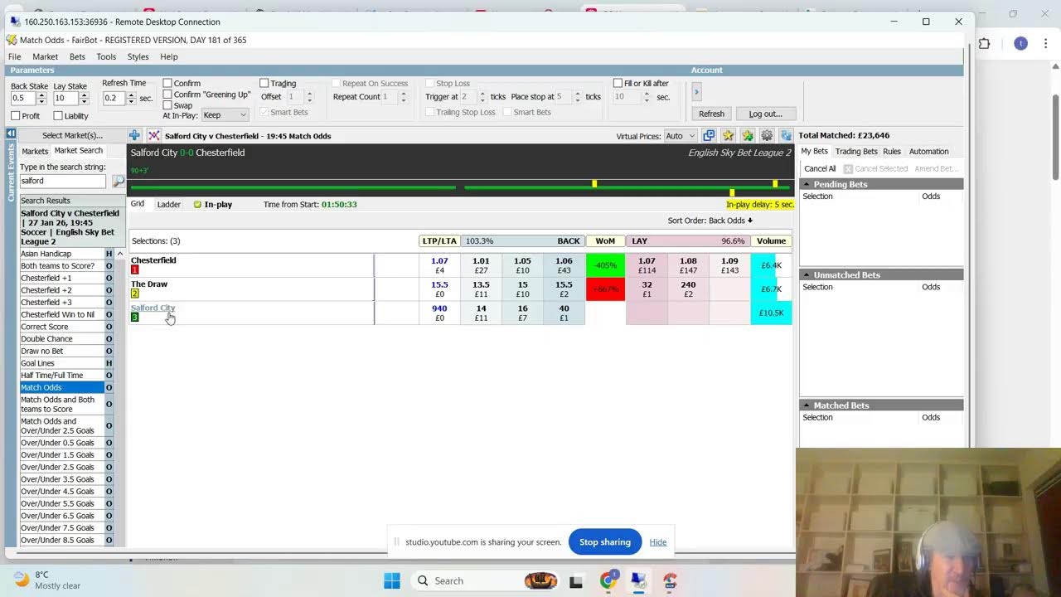Collapse the Current Events side panel arrow
1061x597 pixels.
tap(11, 133)
